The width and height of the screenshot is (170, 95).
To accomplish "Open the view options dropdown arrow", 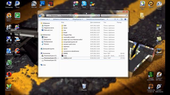I will (117, 19).
